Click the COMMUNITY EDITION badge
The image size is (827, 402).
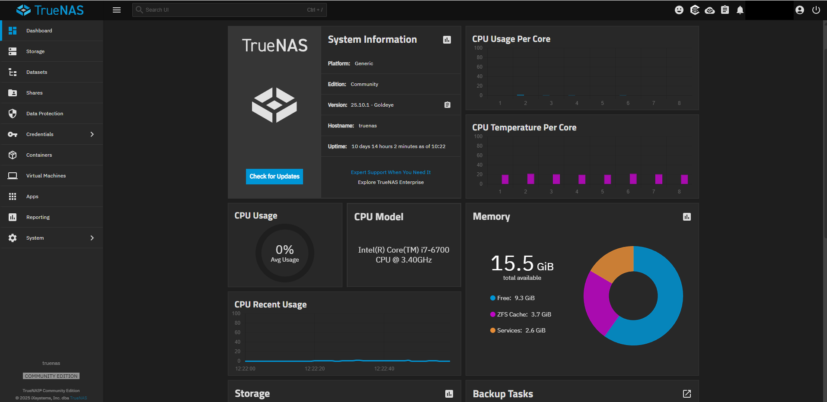click(x=51, y=376)
